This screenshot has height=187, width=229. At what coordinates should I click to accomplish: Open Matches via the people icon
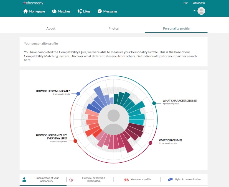(x=54, y=11)
